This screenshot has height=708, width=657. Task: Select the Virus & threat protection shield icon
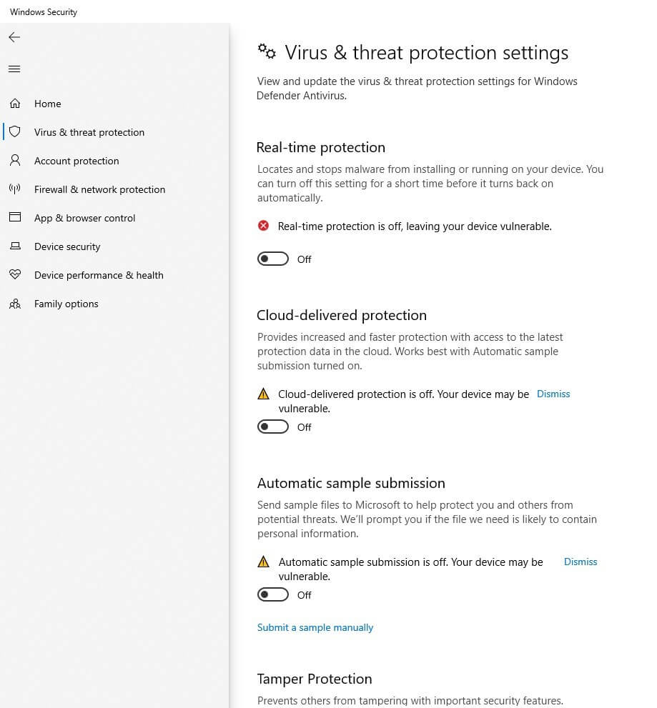14,132
